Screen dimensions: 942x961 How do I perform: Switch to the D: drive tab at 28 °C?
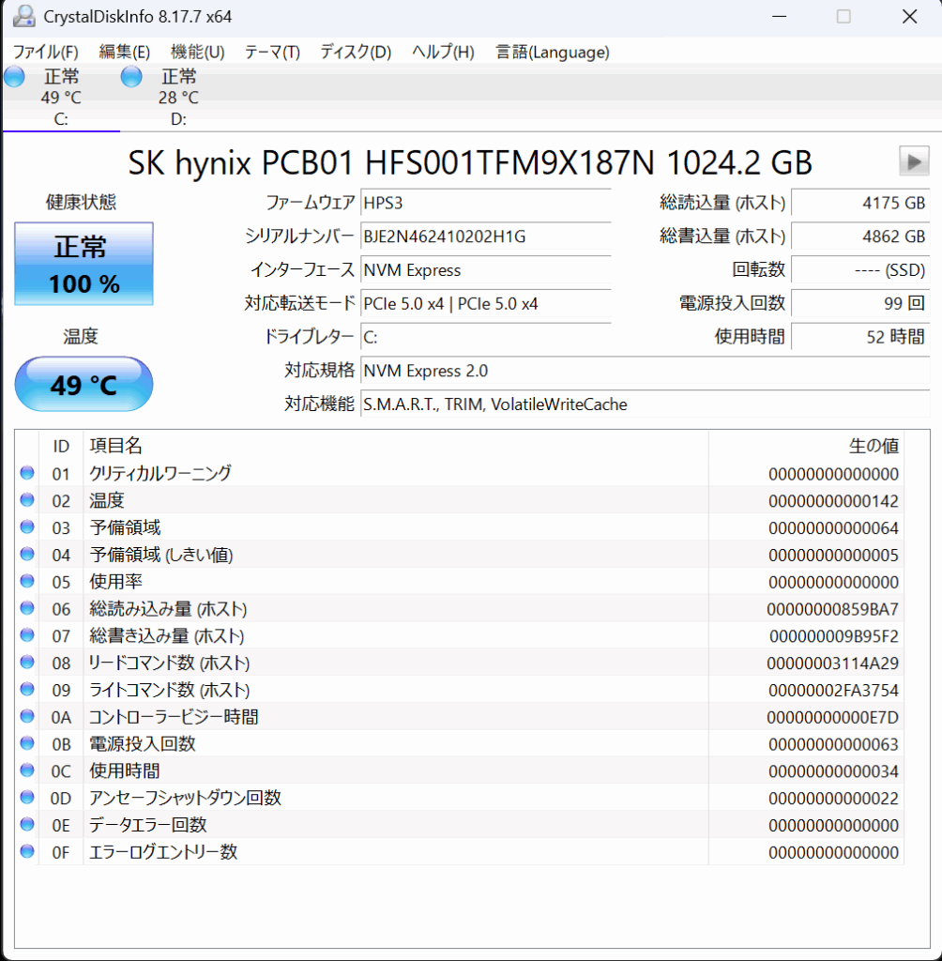[x=178, y=98]
